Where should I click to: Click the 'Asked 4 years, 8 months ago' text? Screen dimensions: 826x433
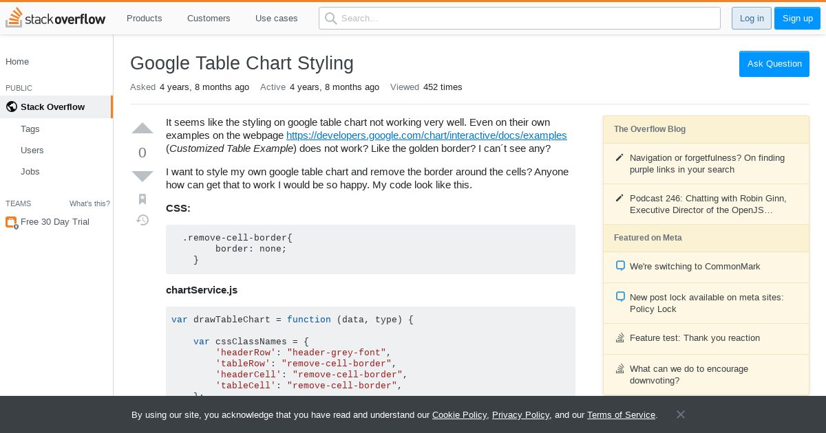(x=190, y=87)
